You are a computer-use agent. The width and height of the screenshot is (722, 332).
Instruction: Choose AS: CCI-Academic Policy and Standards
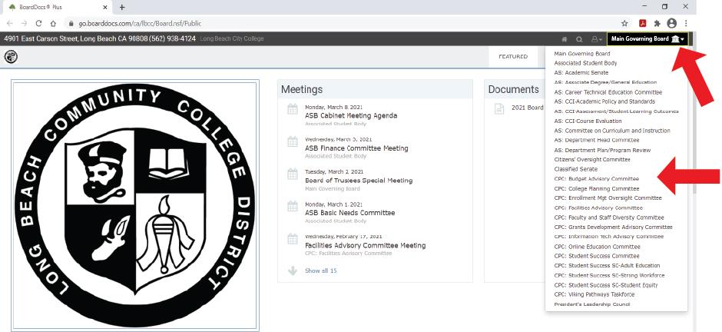(604, 101)
